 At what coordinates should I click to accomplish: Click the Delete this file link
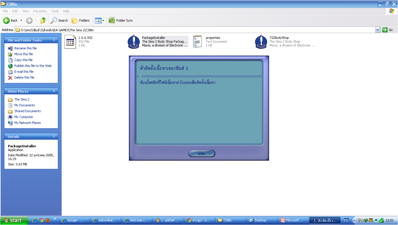(24, 77)
